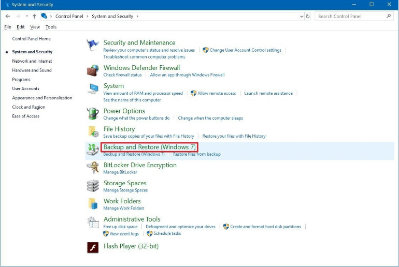Click See the name of this computer
This screenshot has height=267, width=399.
[132, 100]
